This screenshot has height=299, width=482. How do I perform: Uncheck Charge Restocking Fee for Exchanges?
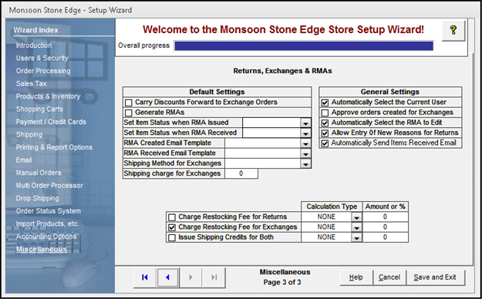point(172,227)
